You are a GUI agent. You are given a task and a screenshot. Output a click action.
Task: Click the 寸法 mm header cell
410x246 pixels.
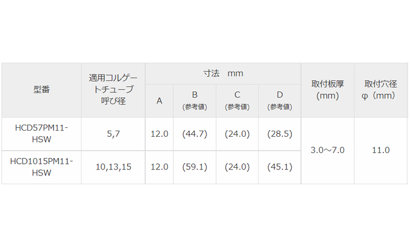(x=223, y=73)
